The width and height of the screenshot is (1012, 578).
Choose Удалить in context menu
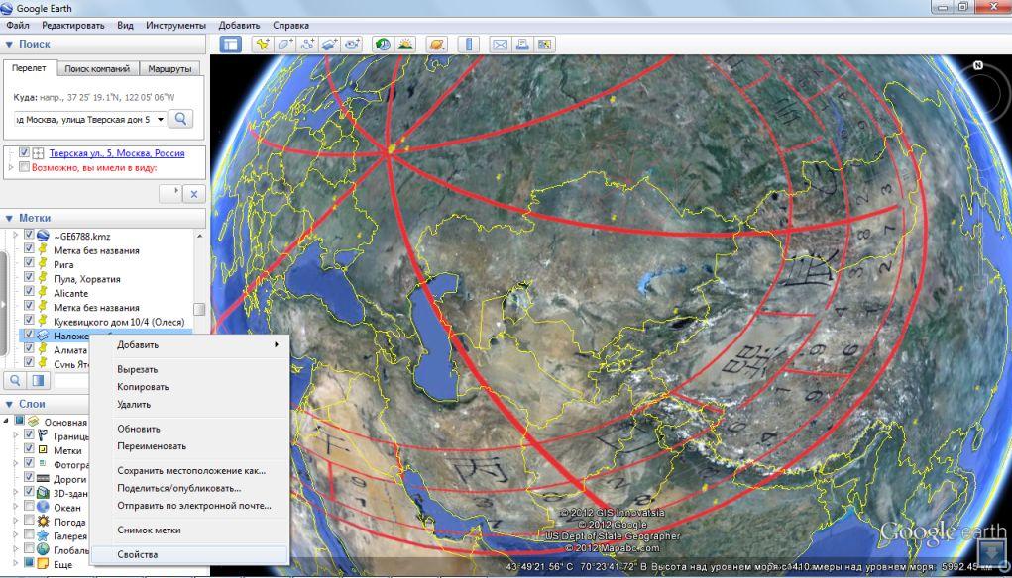(189, 404)
